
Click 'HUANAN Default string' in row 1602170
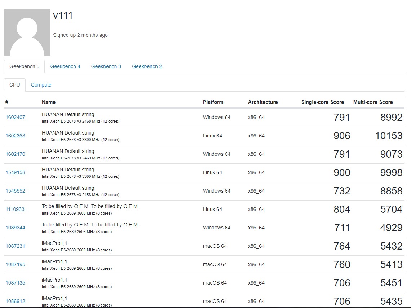(68, 151)
